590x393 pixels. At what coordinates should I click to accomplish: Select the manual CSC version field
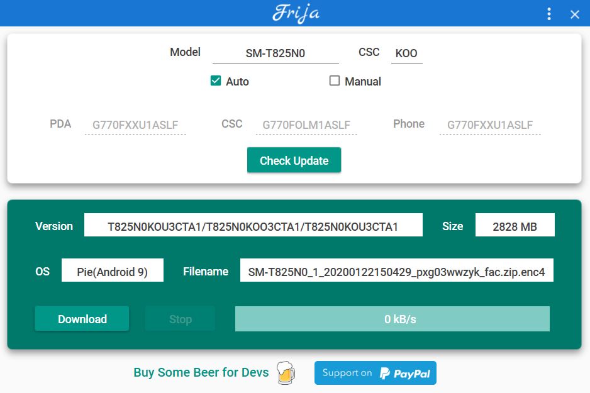click(x=306, y=125)
